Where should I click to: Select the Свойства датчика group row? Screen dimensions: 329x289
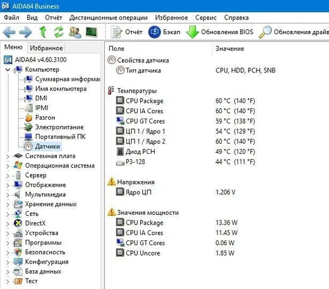[x=138, y=60]
